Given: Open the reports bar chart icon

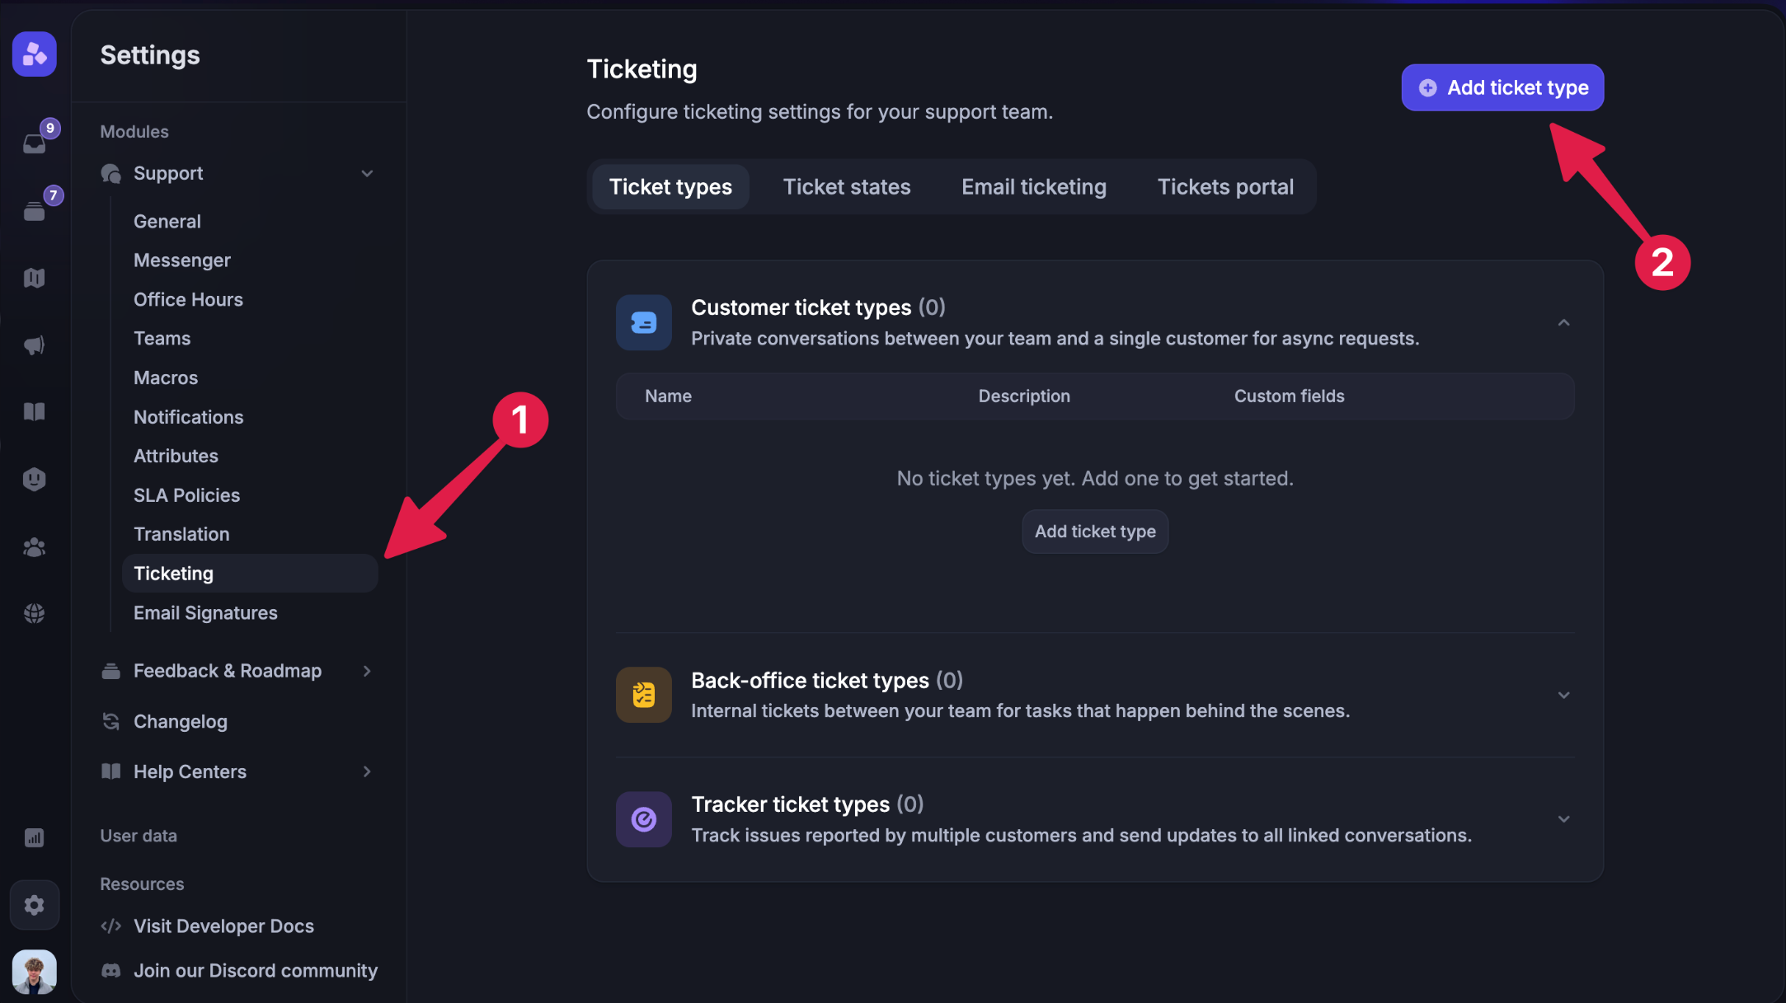Looking at the screenshot, I should pyautogui.click(x=34, y=837).
